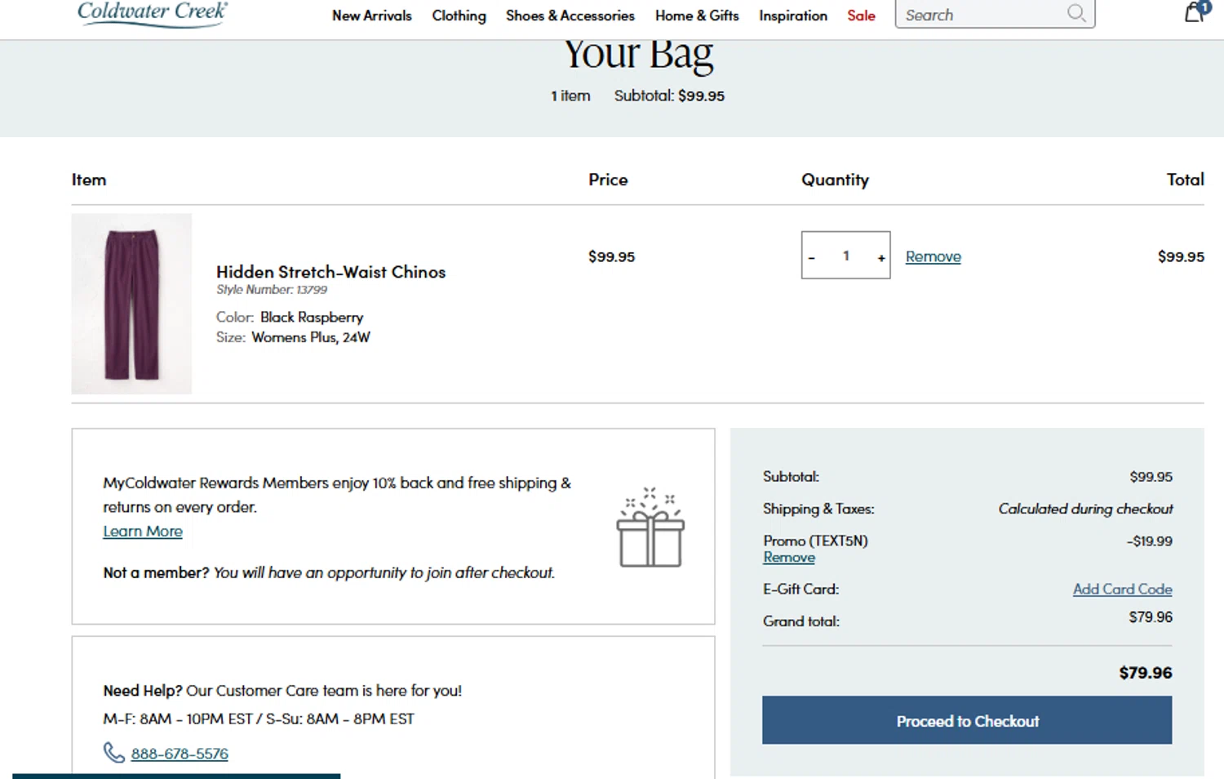Click the 1 item count text
The width and height of the screenshot is (1224, 779).
pyautogui.click(x=570, y=96)
